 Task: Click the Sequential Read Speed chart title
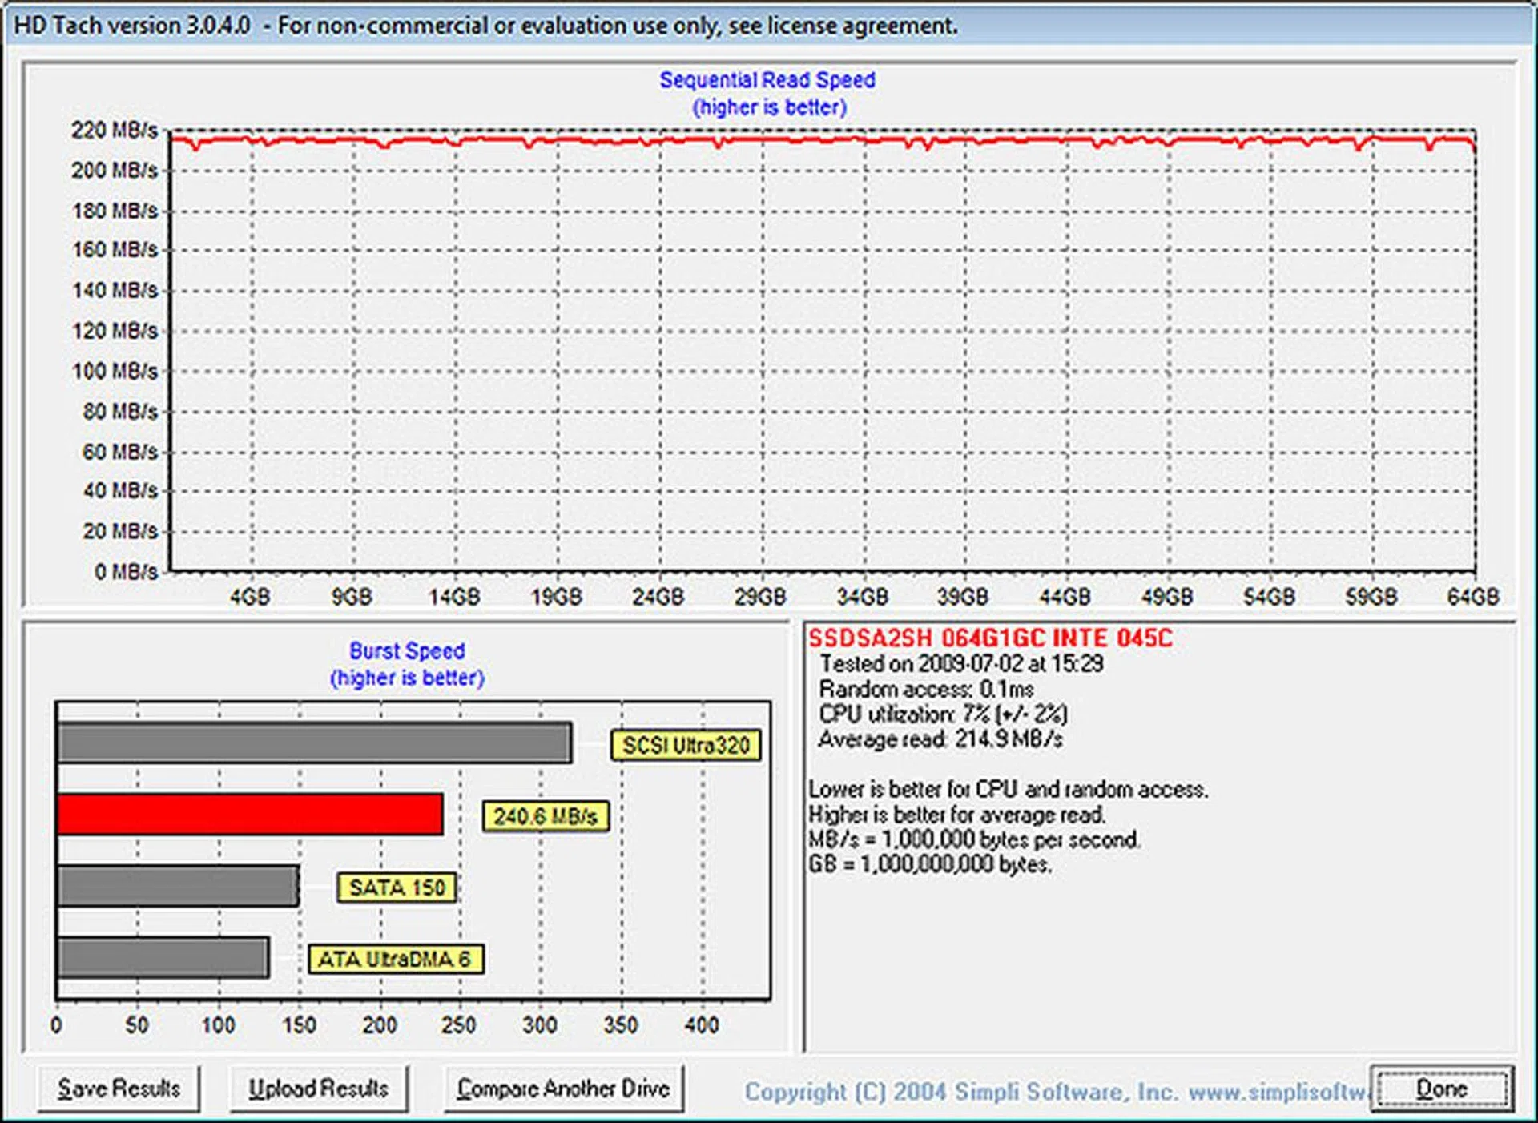click(x=767, y=80)
